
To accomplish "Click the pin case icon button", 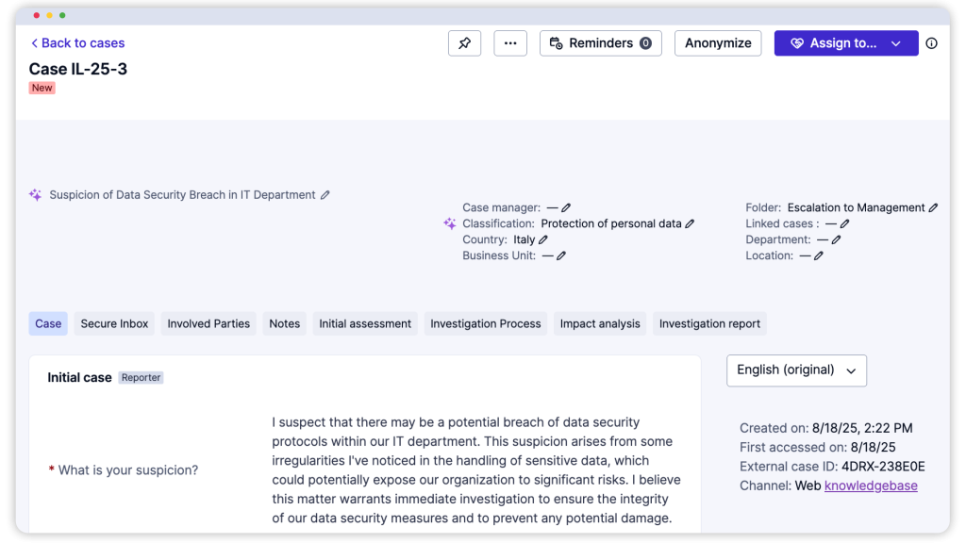I will click(464, 43).
